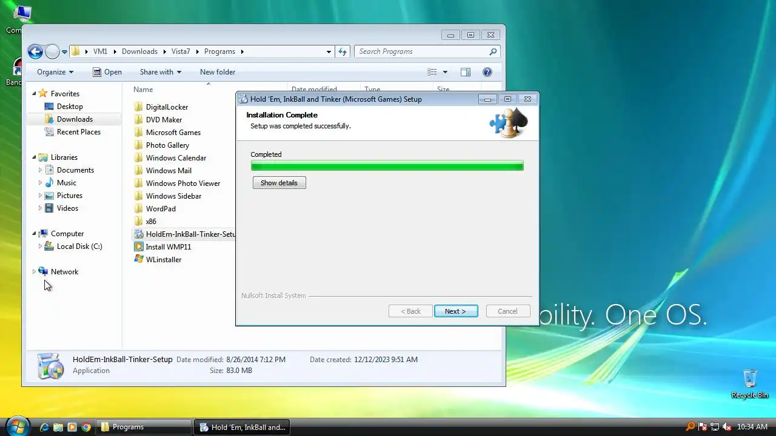Open the Share with menu
Viewport: 776px width, 436px height.
click(161, 72)
